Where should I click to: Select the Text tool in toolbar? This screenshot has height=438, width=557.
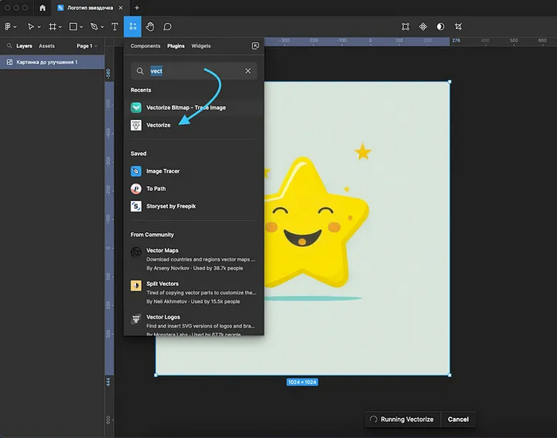coord(114,26)
